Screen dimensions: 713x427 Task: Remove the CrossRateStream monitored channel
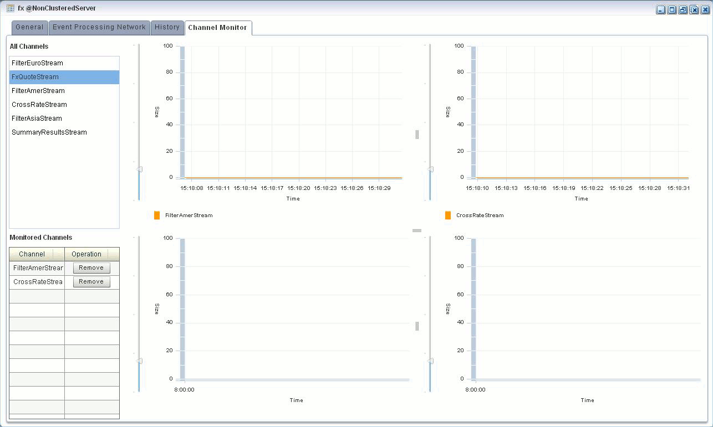[x=91, y=282]
